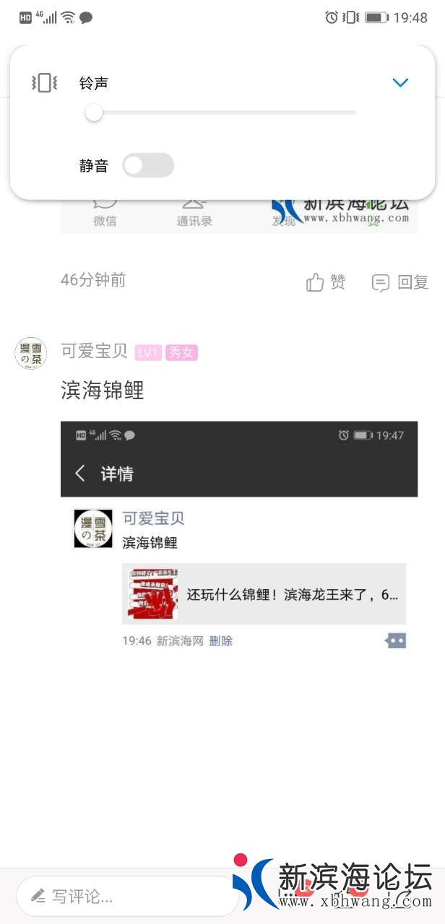Tap the 删除 delete link in screenshot
Viewport: 445px width, 924px height.
pyautogui.click(x=221, y=640)
